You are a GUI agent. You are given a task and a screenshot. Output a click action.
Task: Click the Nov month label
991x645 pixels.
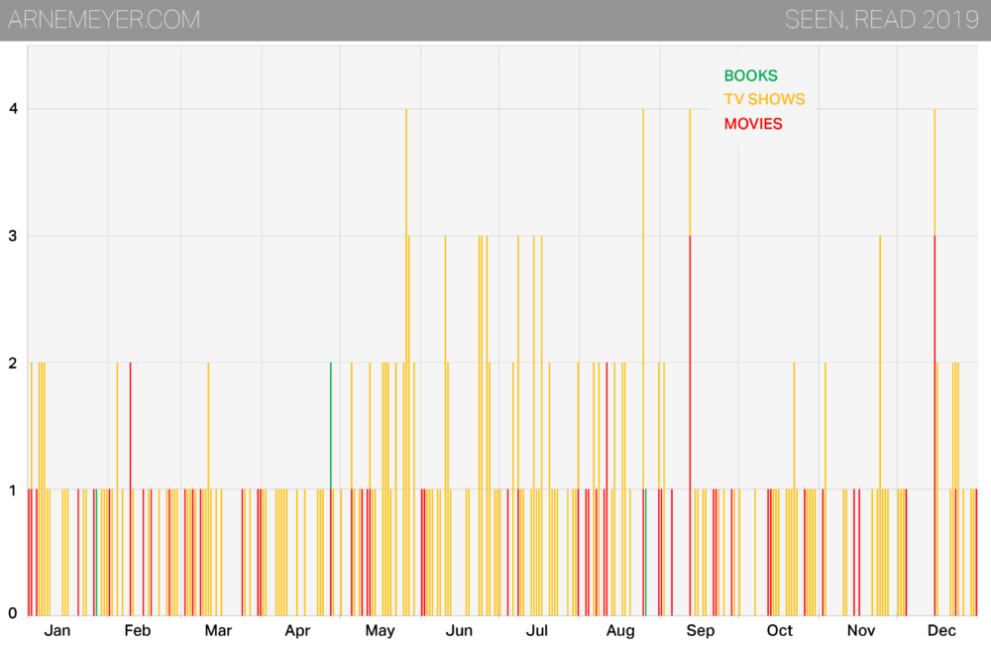861,630
